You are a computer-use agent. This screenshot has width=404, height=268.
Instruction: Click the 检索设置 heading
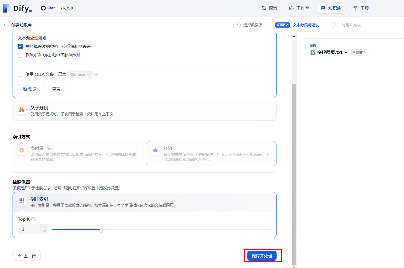(21, 182)
